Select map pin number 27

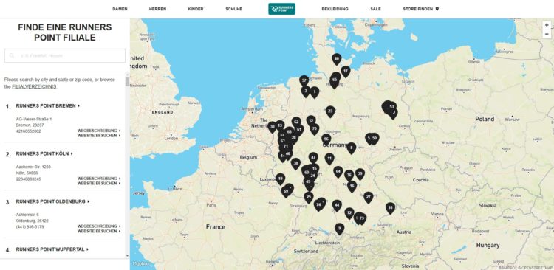(369, 197)
